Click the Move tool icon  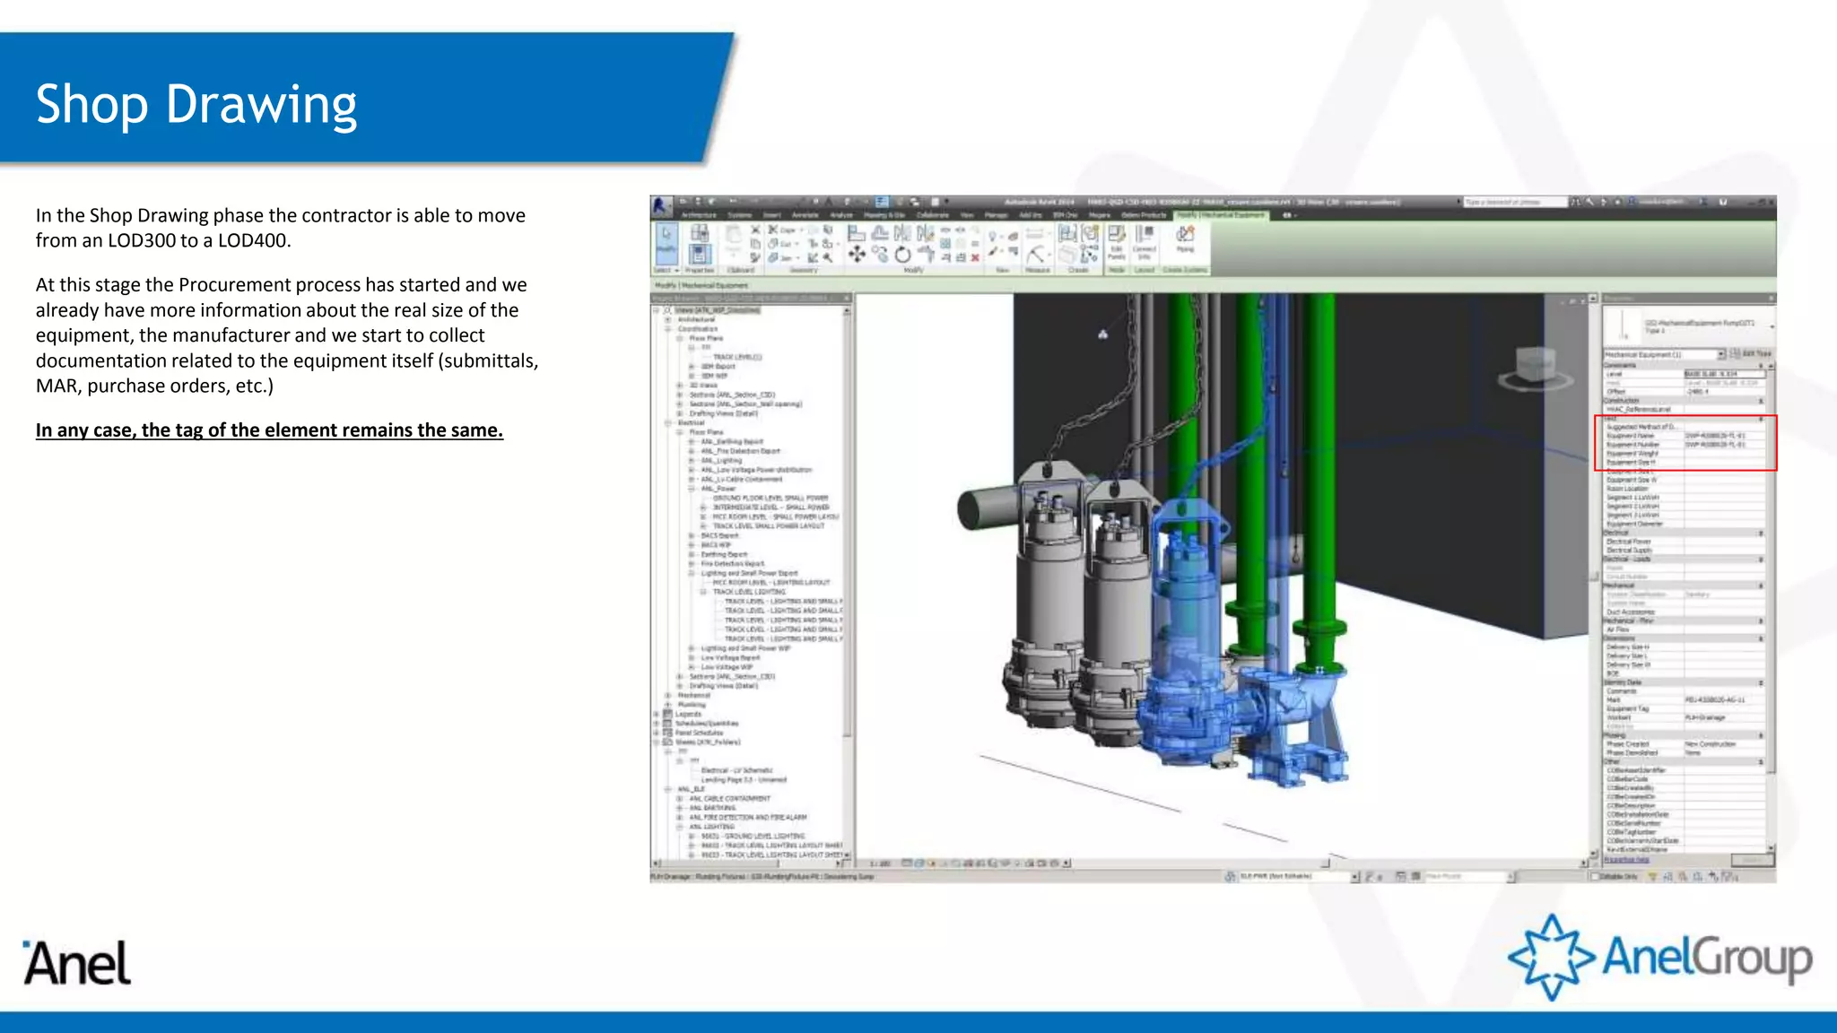point(857,255)
